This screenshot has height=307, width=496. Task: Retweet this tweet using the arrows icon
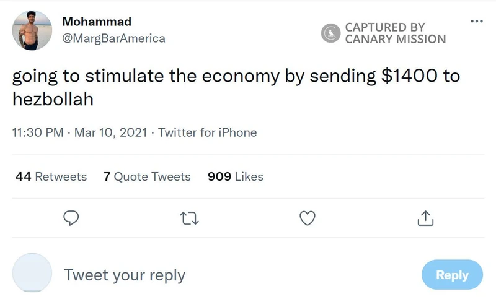coord(187,218)
